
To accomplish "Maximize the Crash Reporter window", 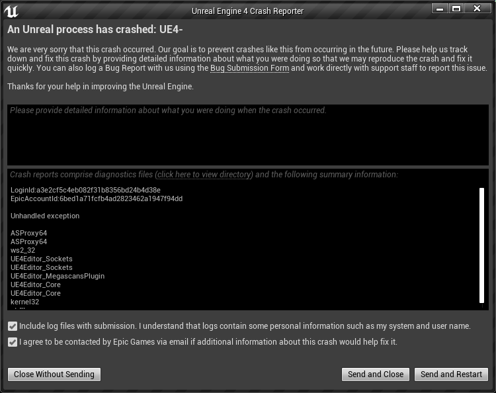I will (456, 9).
